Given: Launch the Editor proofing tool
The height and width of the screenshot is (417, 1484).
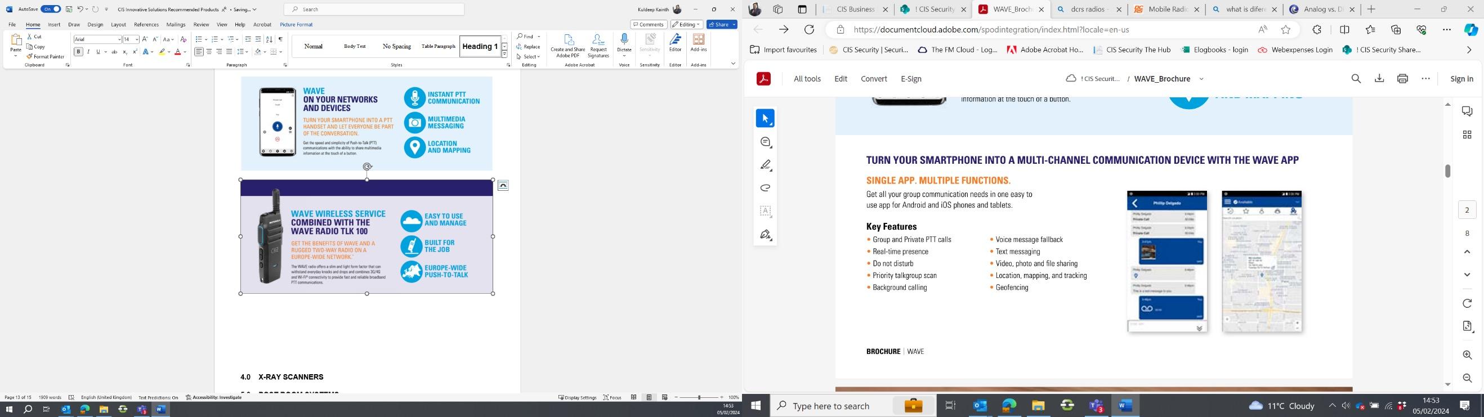Looking at the screenshot, I should pos(675,43).
